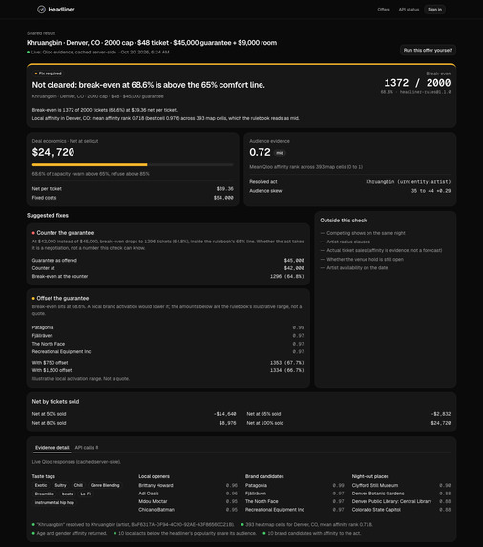Click Artist availability on the date

[x=357, y=268]
